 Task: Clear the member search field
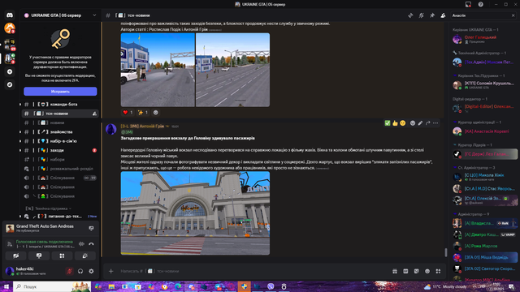pyautogui.click(x=513, y=15)
